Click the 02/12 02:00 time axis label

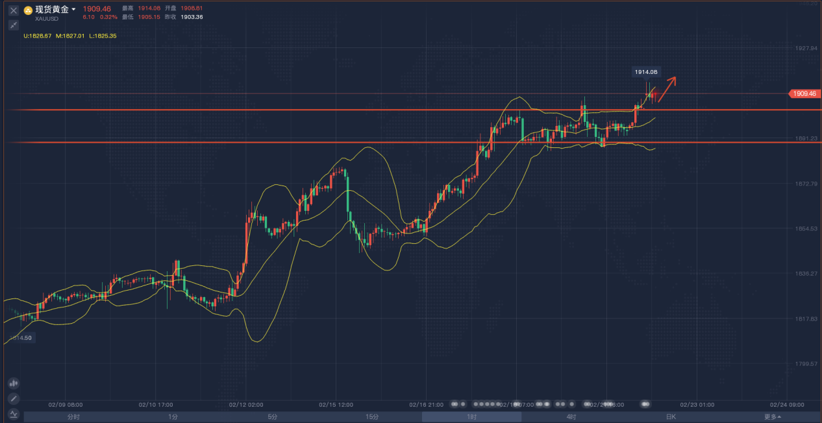pos(246,404)
